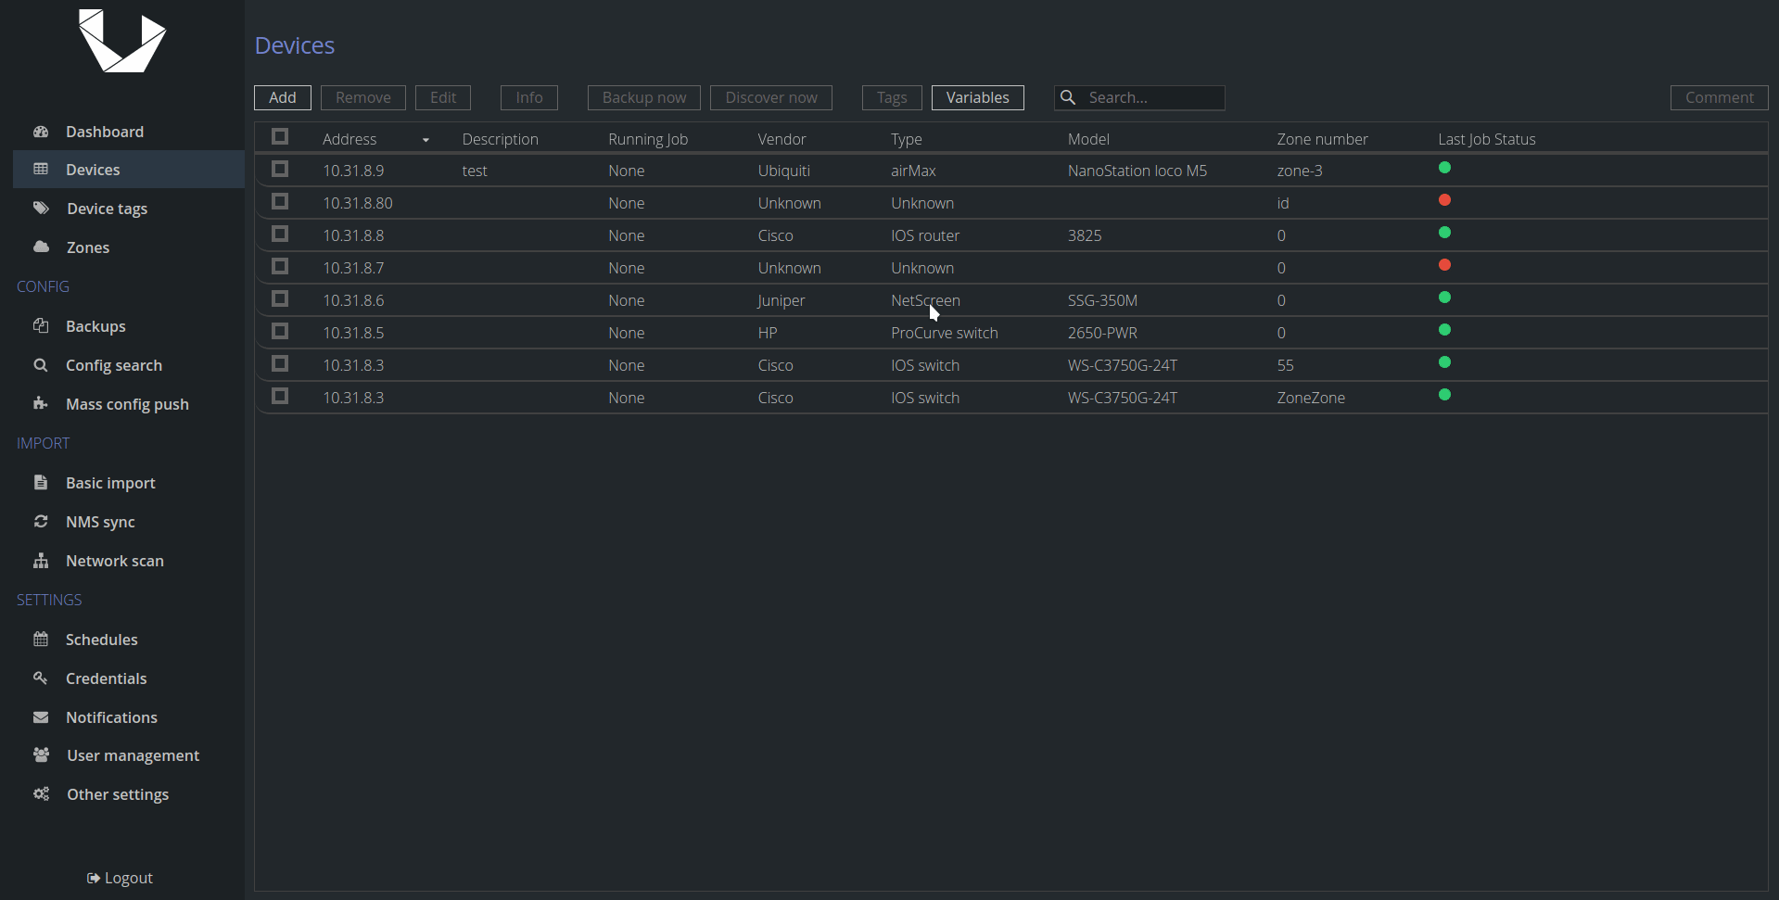Viewport: 1779px width, 900px height.
Task: Click the Notifications envelope icon
Action: [x=41, y=717]
